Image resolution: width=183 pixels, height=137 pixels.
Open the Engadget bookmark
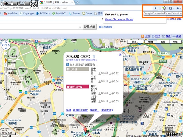pos(27,13)
